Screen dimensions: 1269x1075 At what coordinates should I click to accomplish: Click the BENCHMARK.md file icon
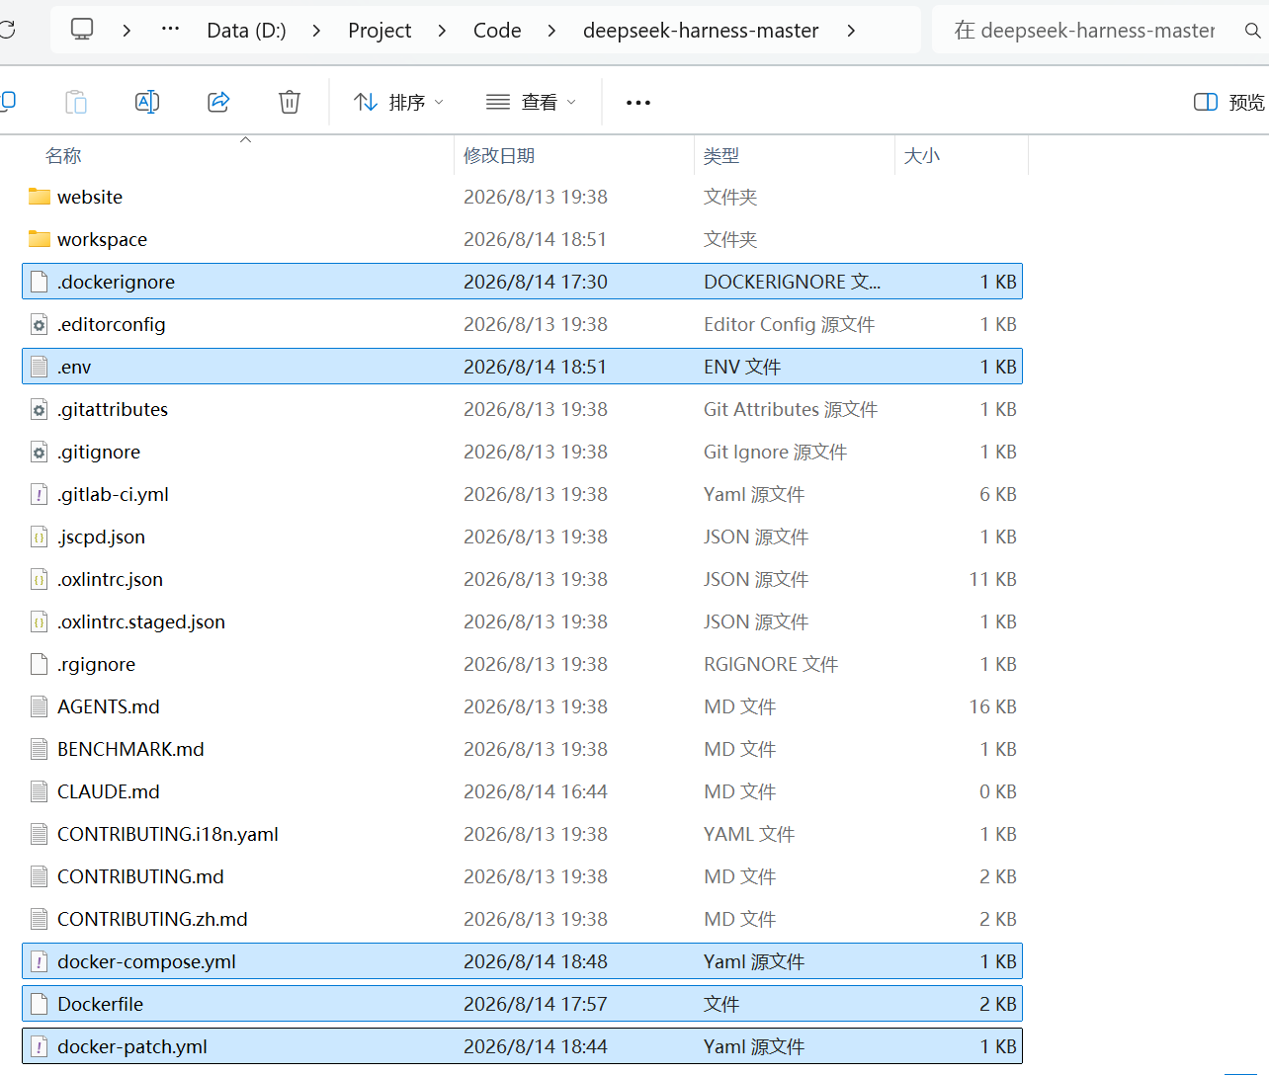pyautogui.click(x=40, y=749)
